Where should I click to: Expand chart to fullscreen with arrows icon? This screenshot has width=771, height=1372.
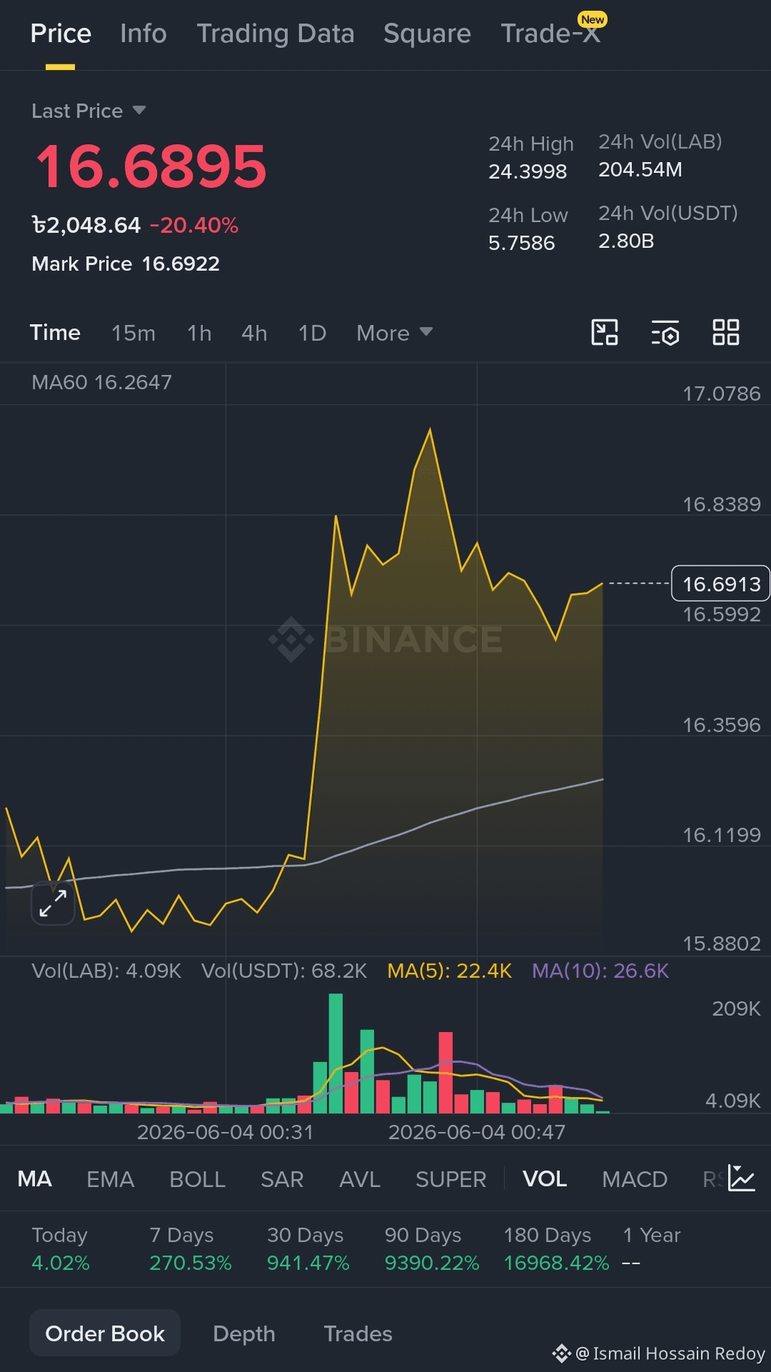click(53, 903)
